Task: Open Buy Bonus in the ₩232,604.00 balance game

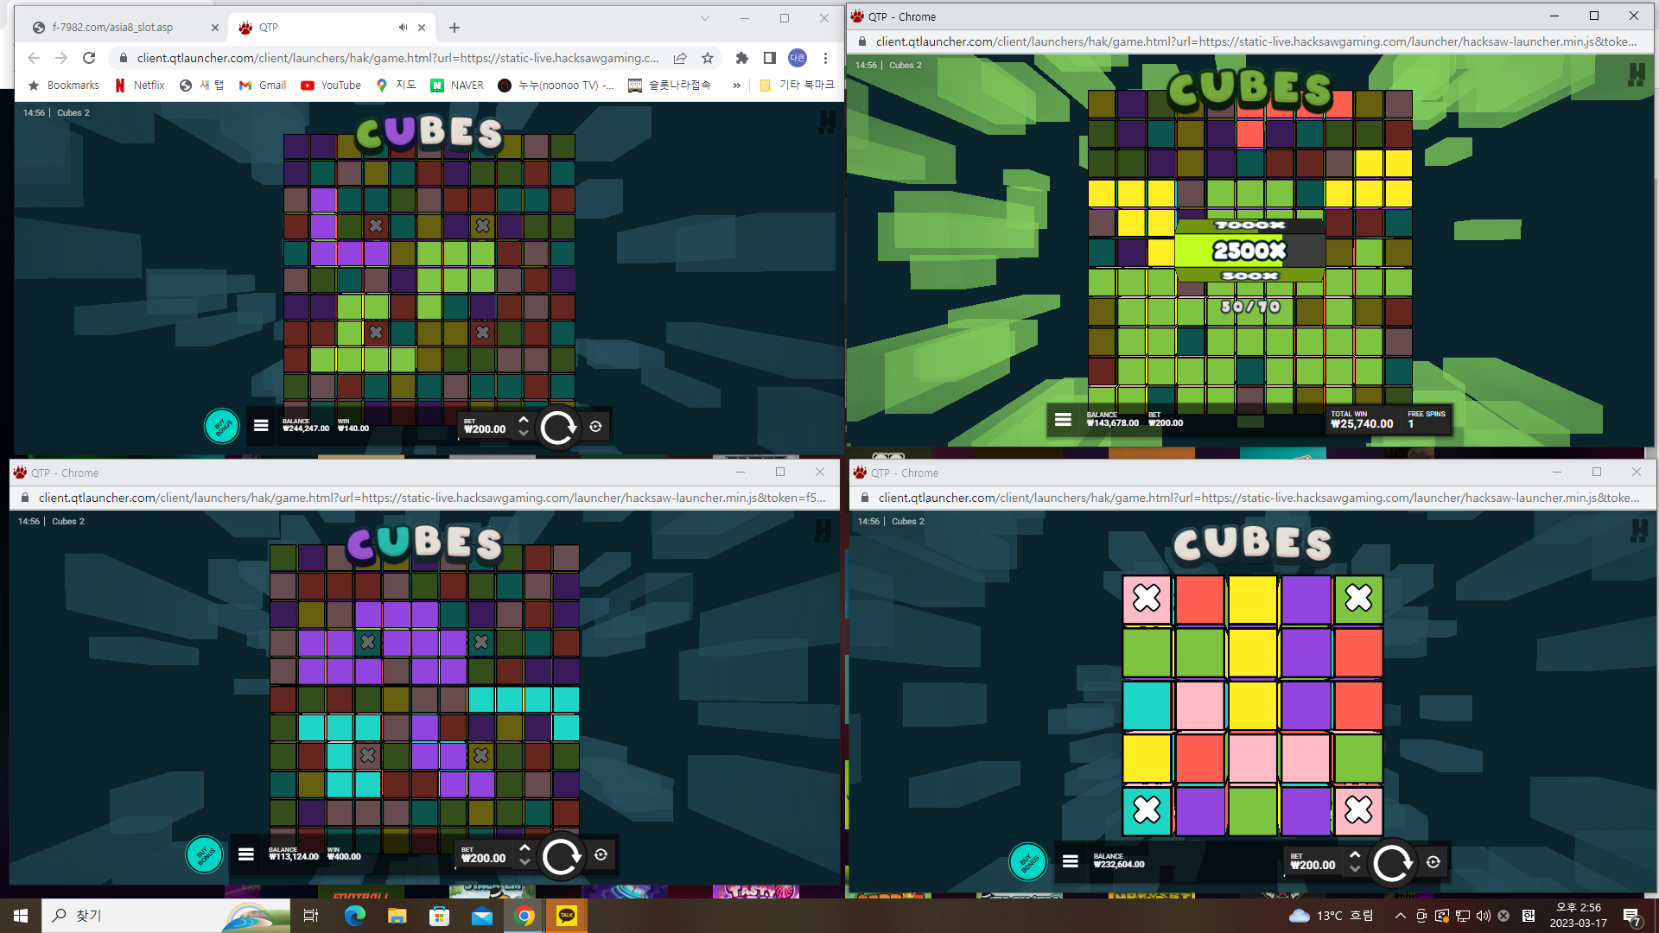Action: 1027,861
